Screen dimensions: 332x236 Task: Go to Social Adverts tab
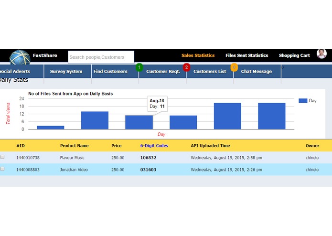[x=15, y=71]
